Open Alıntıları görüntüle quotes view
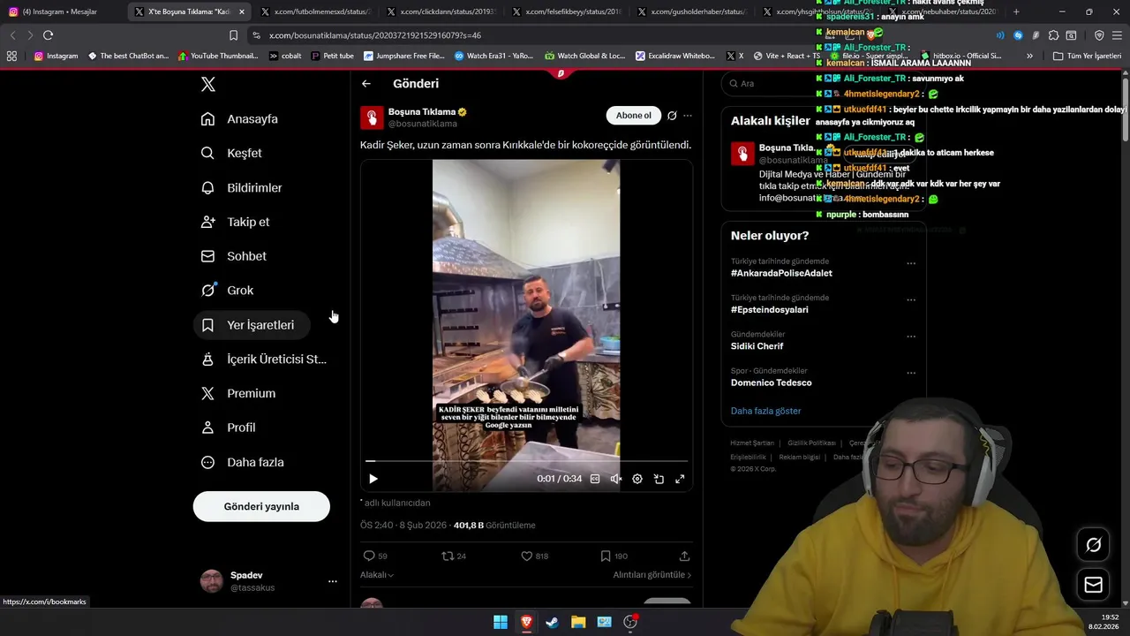The image size is (1130, 636). [x=652, y=575]
